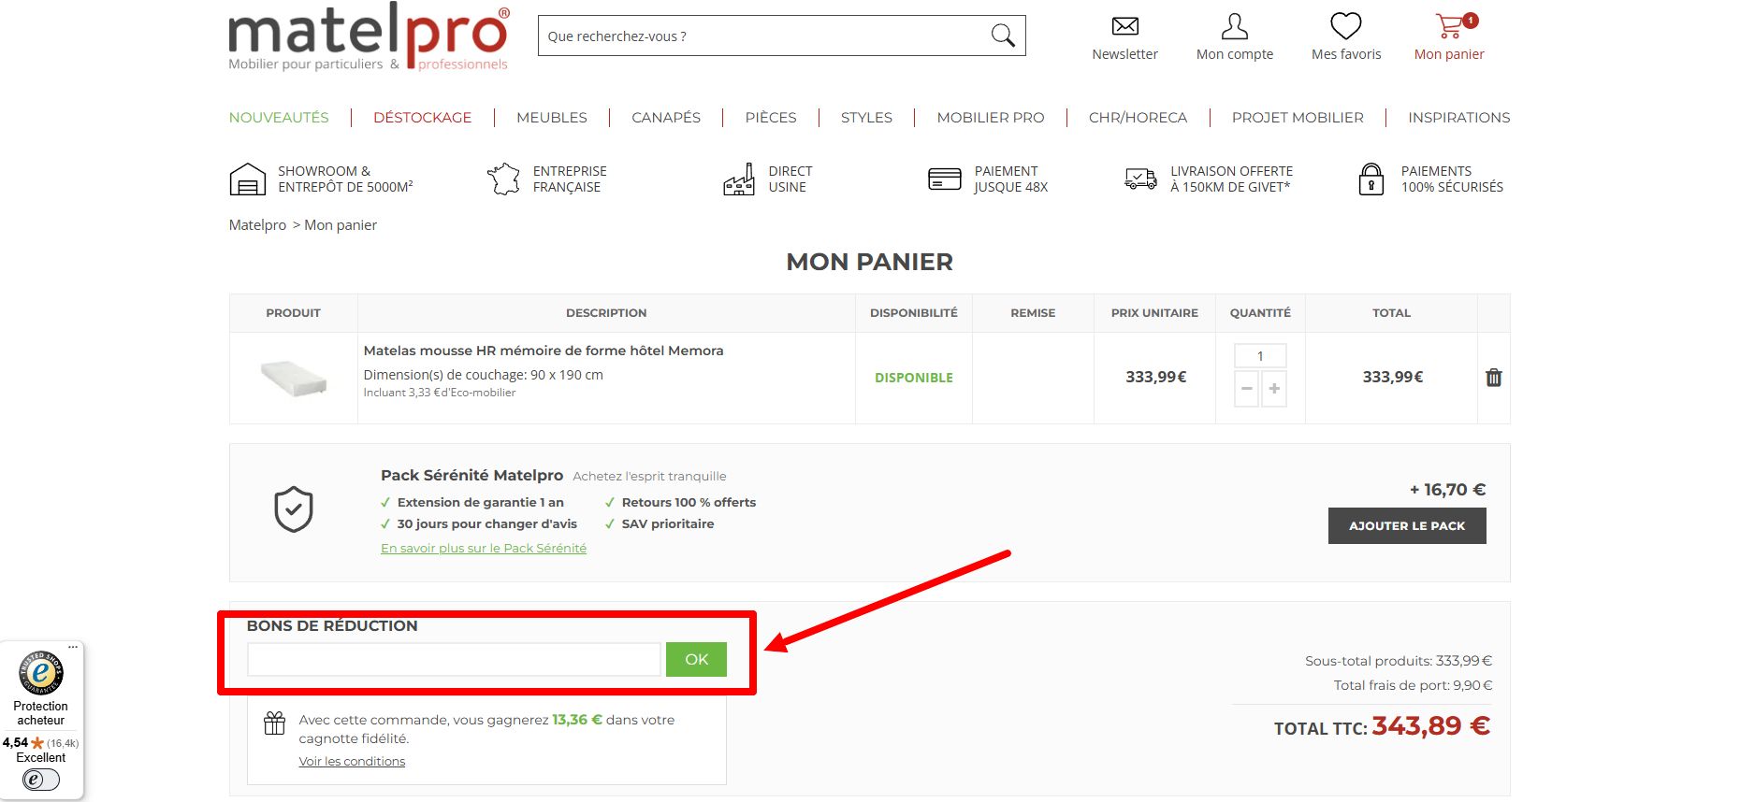Click the Pack Sérénité shield icon
Viewport: 1755px width, 802px height.
point(294,509)
